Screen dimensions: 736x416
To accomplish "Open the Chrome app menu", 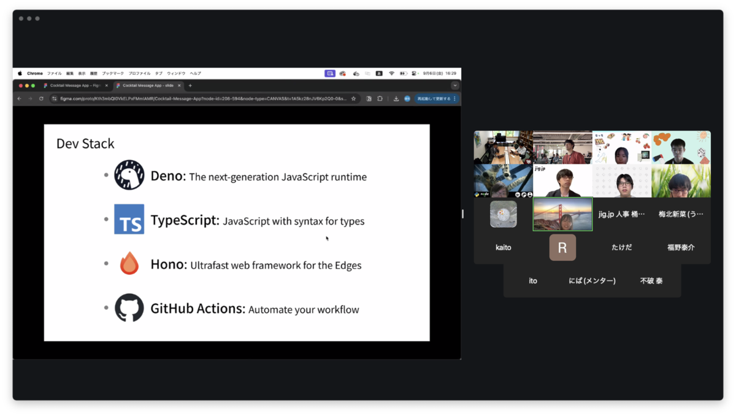I will 35,73.
